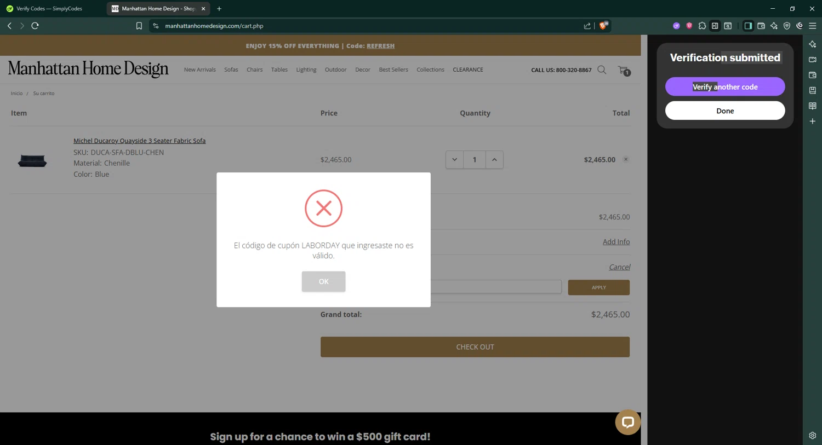This screenshot has height=445, width=822.
Task: Click the quantity field showing 1
Action: click(475, 160)
